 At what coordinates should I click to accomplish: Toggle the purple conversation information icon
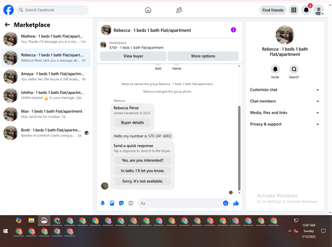coord(233,30)
